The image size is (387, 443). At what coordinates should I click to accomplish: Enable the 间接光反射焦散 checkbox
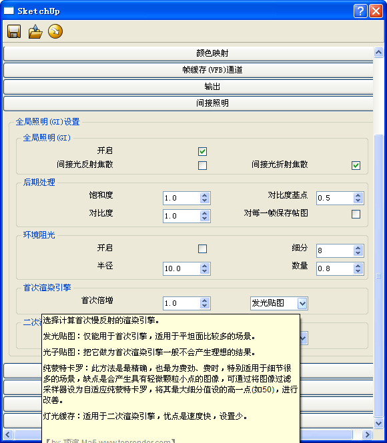[x=202, y=165]
